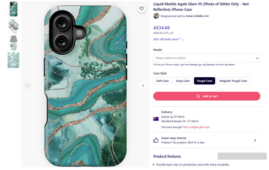Open the Model selection dropdown
The height and width of the screenshot is (170, 269).
pos(206,58)
